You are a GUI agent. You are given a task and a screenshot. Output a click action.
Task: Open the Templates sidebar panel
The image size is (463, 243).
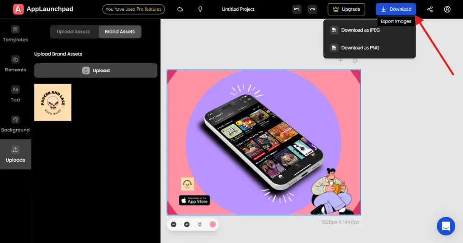click(x=15, y=34)
